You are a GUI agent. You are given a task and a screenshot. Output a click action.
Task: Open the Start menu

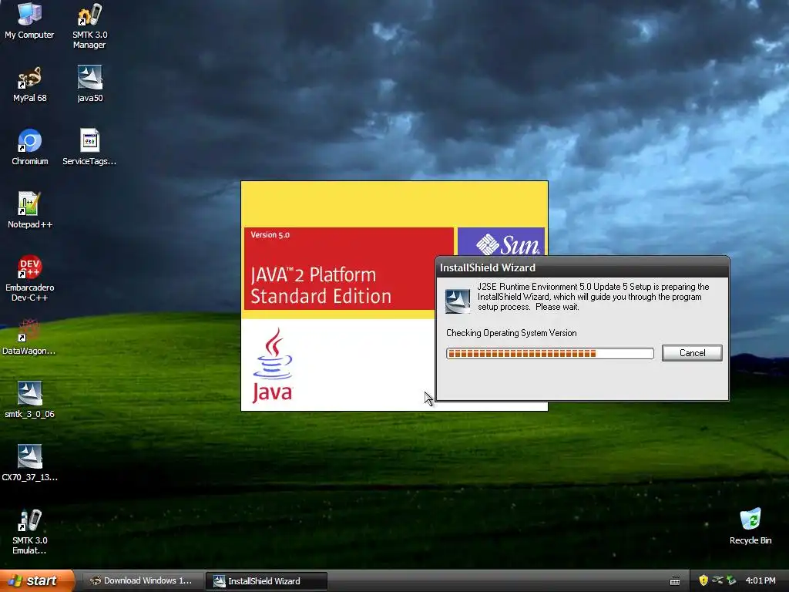pos(37,581)
